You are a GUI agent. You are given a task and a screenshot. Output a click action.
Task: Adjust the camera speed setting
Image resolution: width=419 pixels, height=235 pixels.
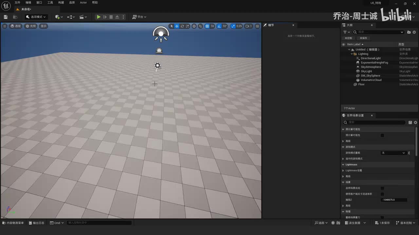point(249,26)
